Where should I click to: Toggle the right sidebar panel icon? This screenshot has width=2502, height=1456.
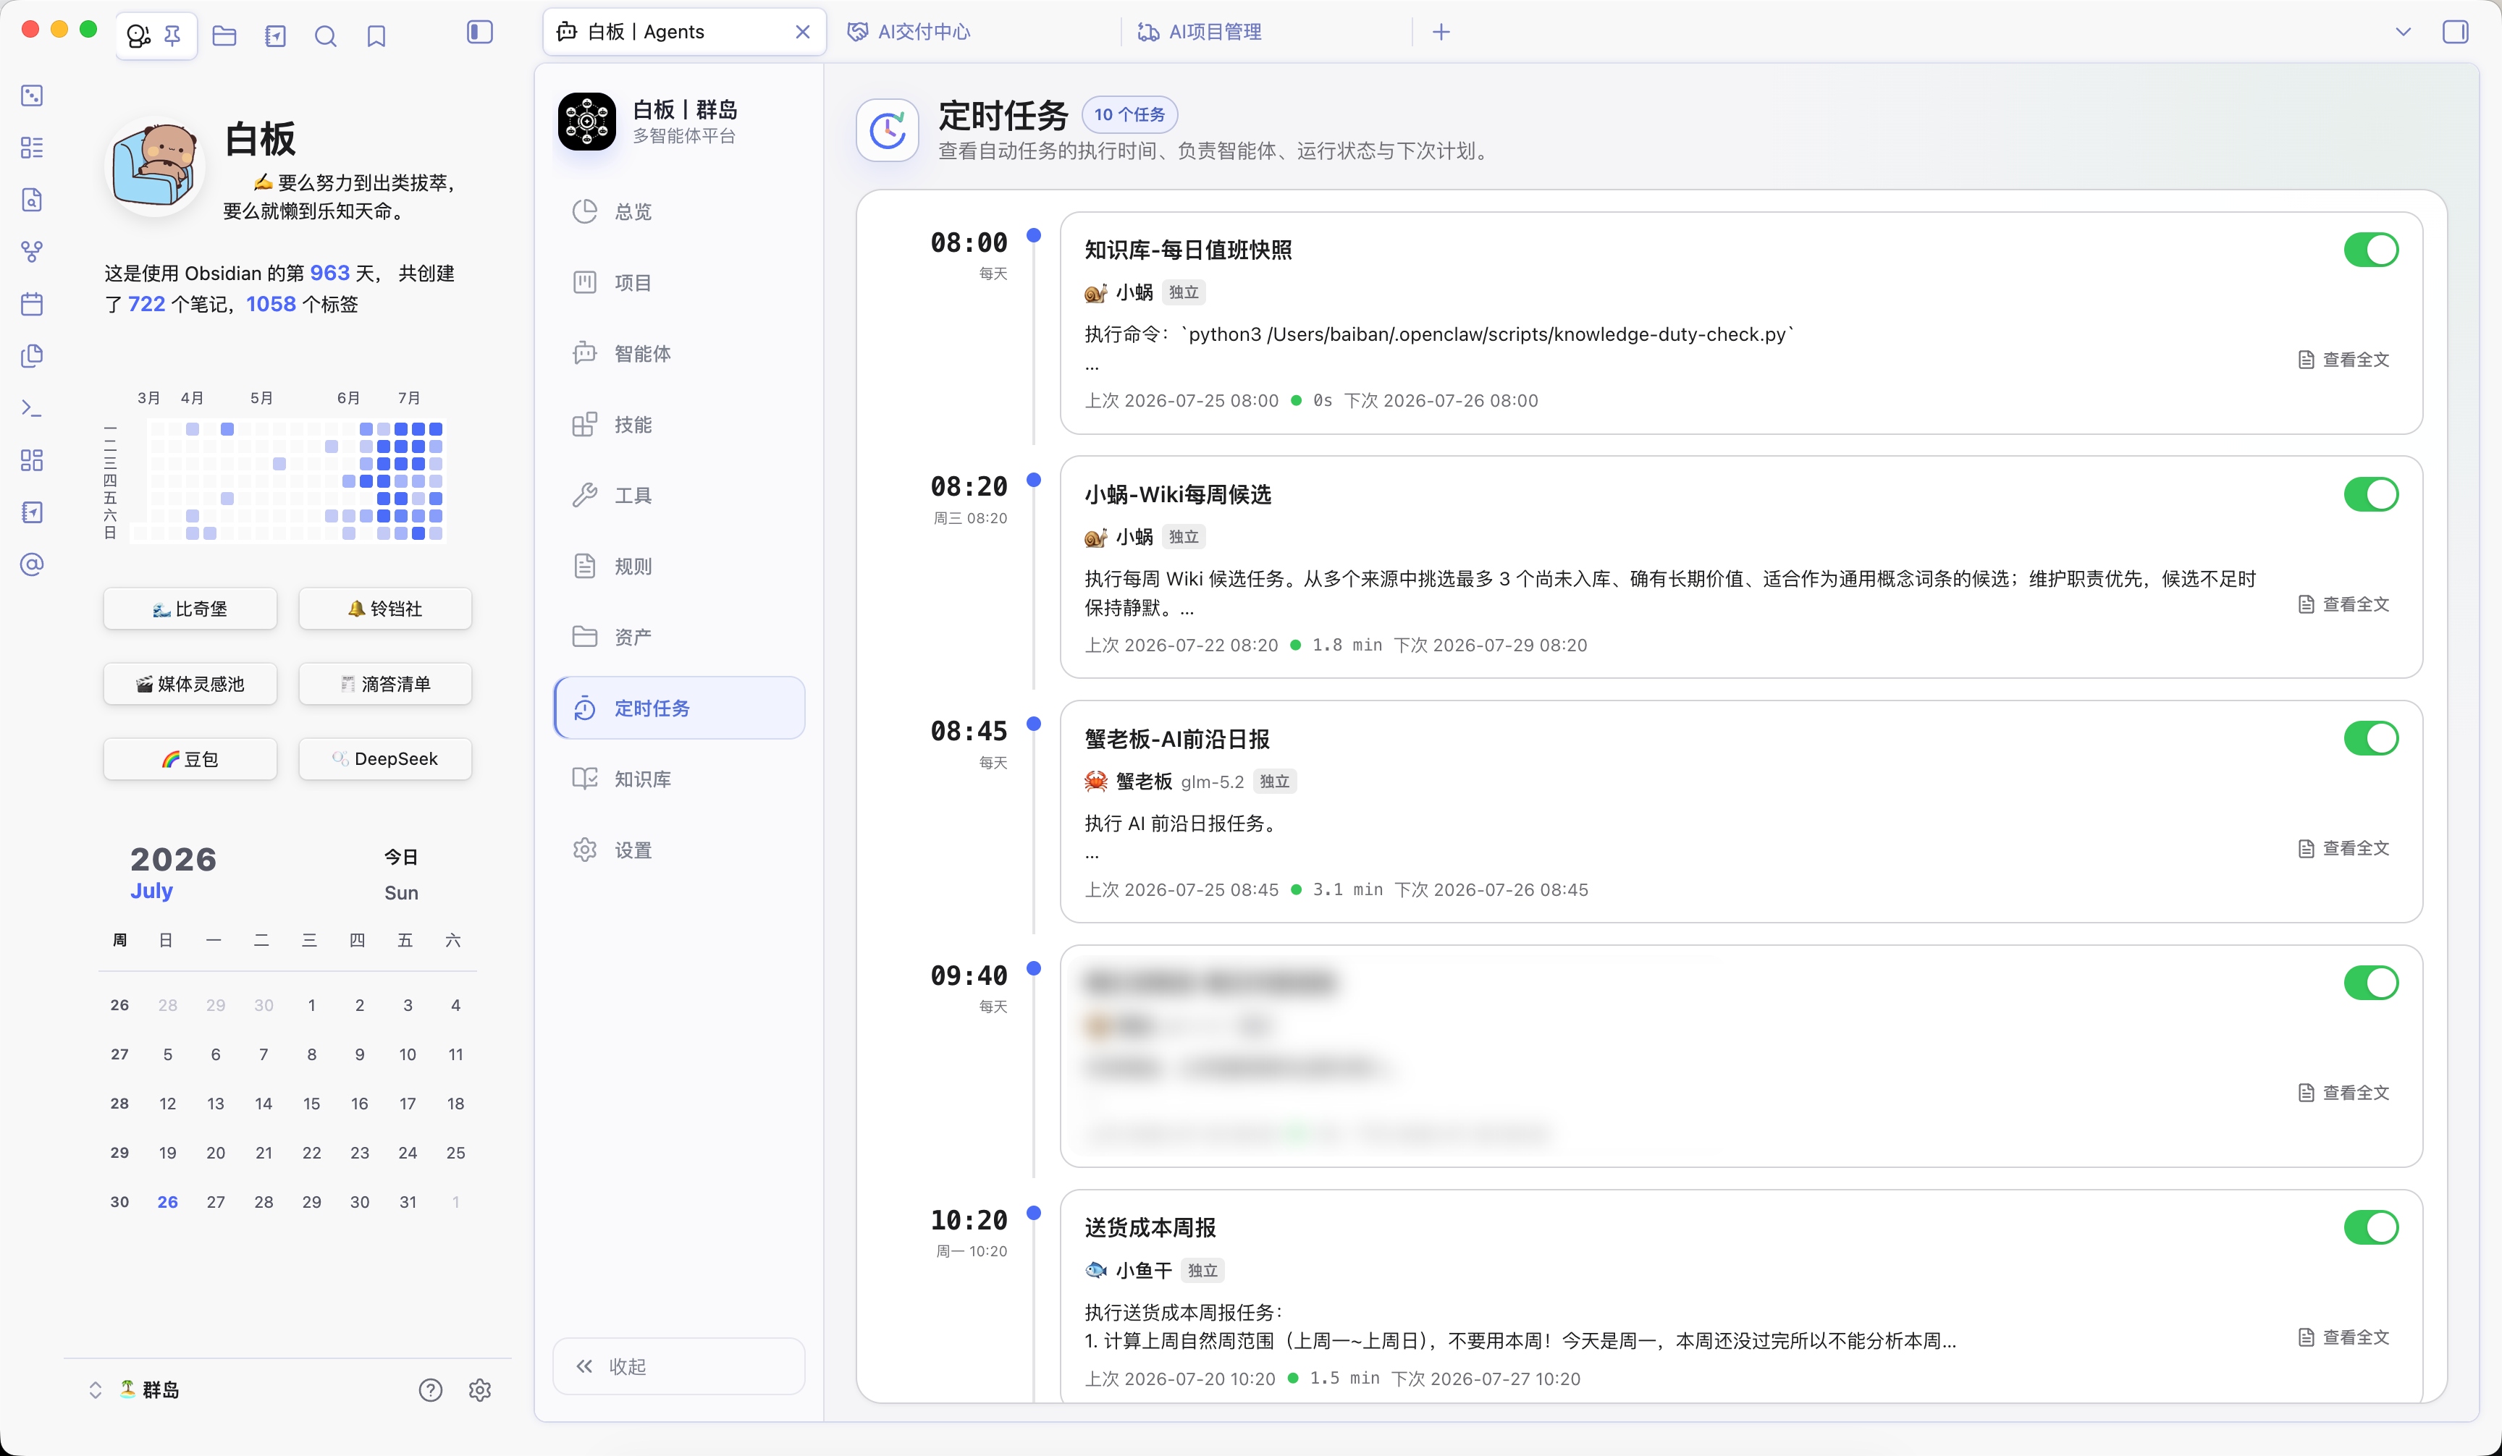(2456, 32)
